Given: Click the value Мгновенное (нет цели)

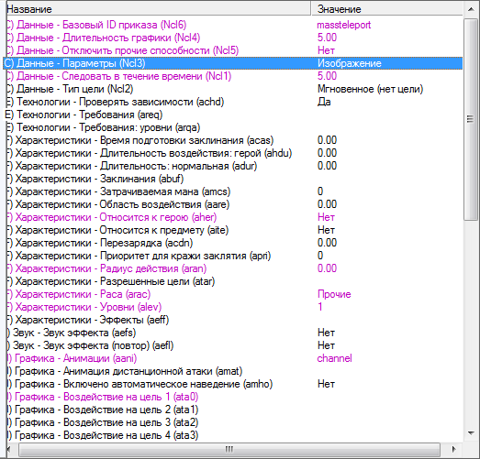Looking at the screenshot, I should (x=371, y=89).
